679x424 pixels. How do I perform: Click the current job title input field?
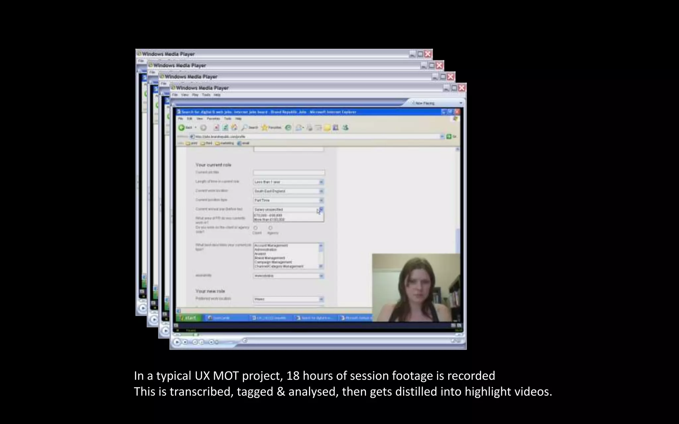pyautogui.click(x=289, y=173)
